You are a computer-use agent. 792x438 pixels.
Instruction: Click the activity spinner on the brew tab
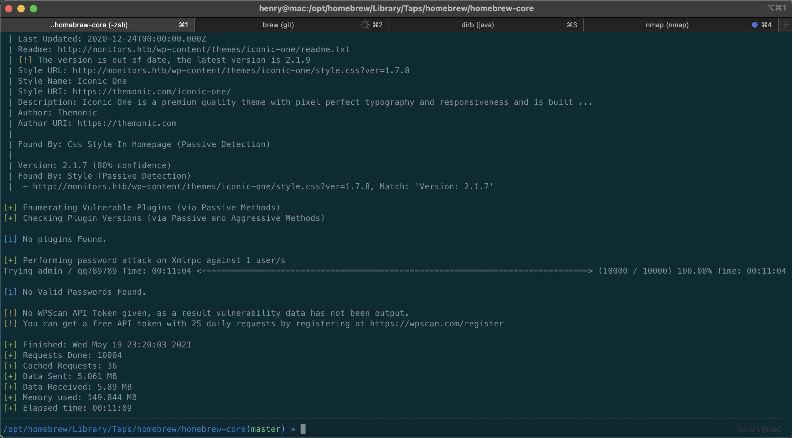coord(365,25)
